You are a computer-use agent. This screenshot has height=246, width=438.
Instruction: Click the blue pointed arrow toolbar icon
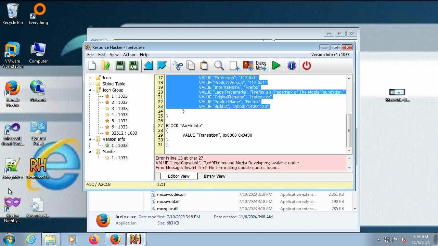[x=162, y=65]
